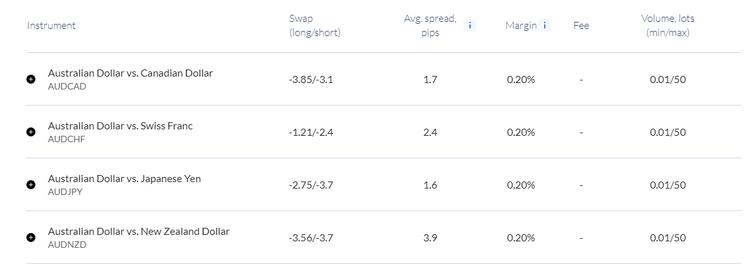Select Australian Dollar vs. Swiss Franc name
Viewport: 745px width, 269px height.
point(120,126)
